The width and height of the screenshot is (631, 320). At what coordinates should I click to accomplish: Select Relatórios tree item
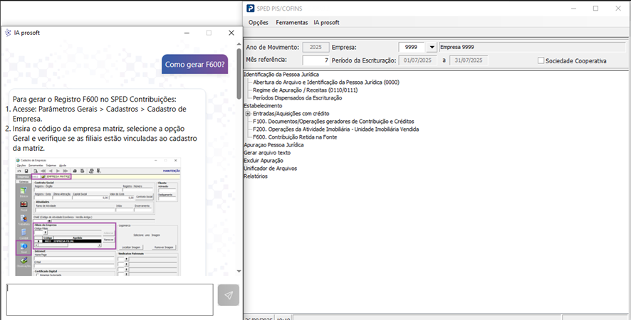coord(256,176)
